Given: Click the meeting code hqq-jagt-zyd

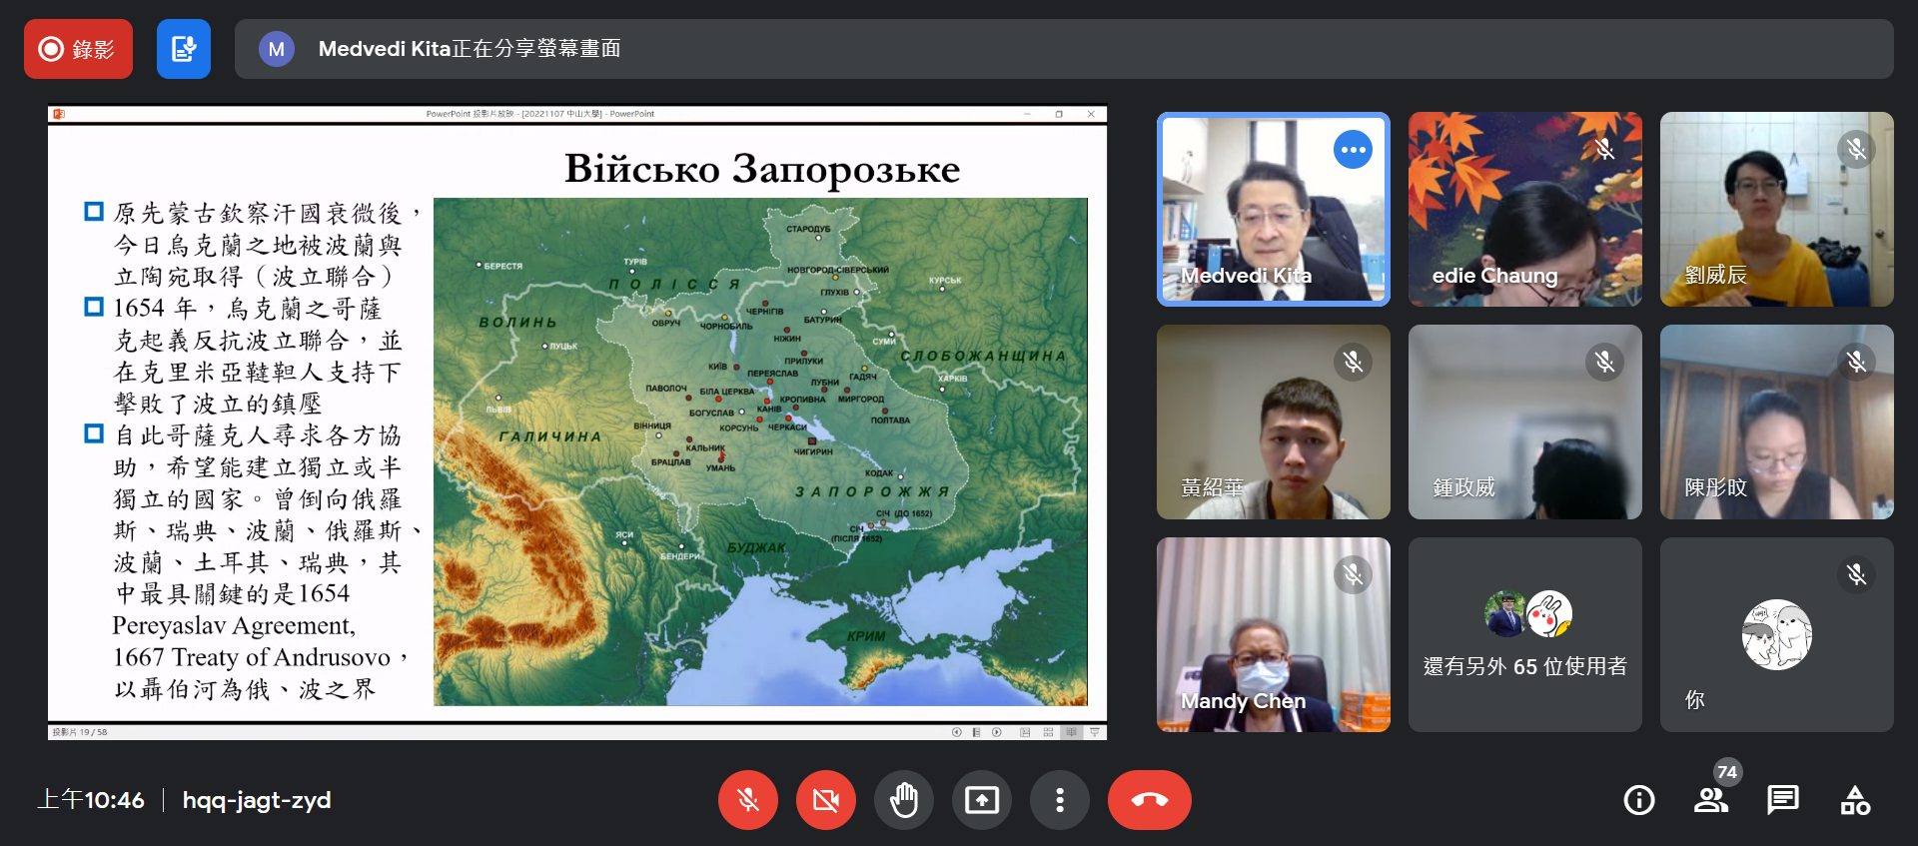Looking at the screenshot, I should click(x=257, y=800).
